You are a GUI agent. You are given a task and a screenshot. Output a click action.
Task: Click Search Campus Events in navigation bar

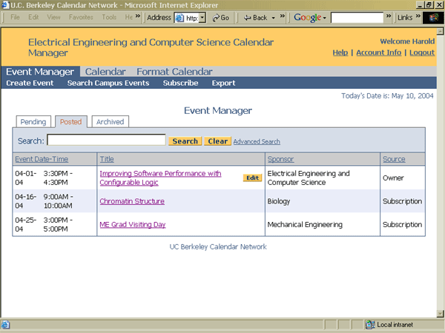click(x=108, y=83)
